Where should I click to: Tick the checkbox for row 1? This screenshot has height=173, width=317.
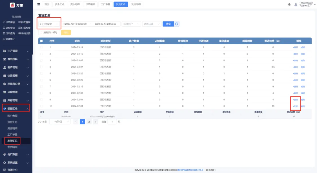41,47
